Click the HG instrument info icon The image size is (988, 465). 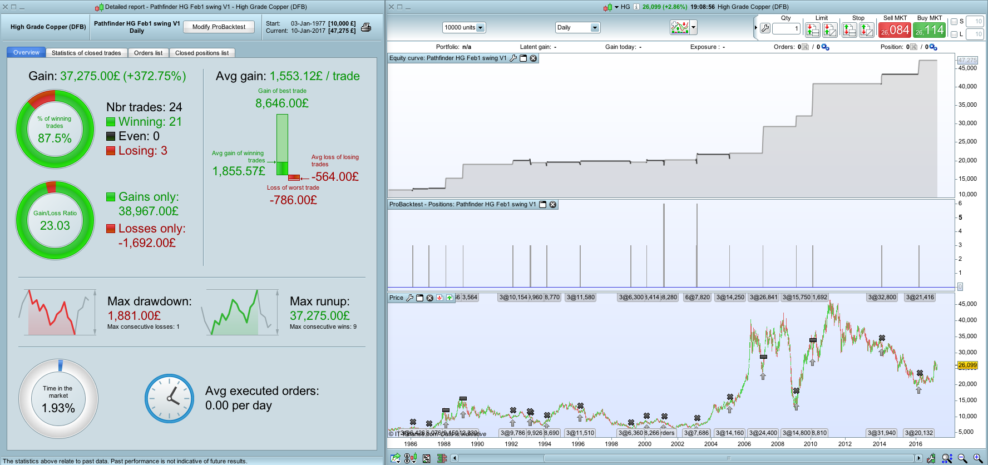pyautogui.click(x=636, y=7)
